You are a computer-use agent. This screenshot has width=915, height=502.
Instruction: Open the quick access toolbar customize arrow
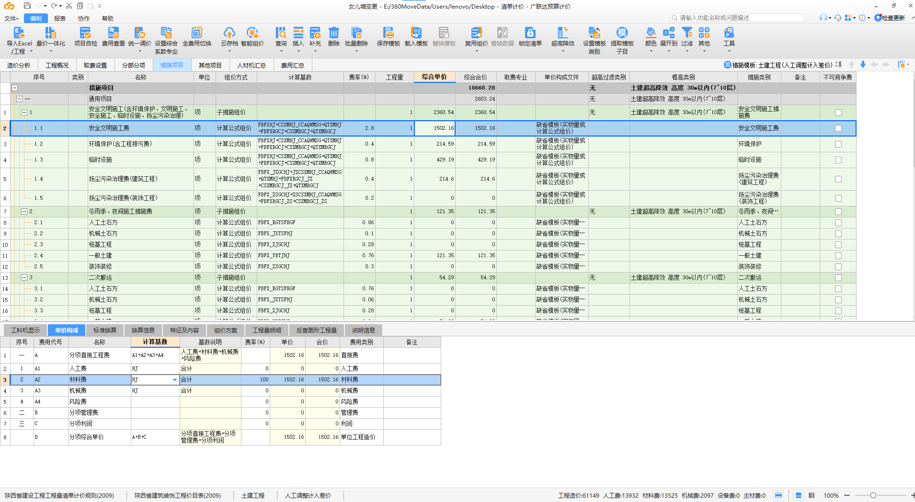pos(100,6)
